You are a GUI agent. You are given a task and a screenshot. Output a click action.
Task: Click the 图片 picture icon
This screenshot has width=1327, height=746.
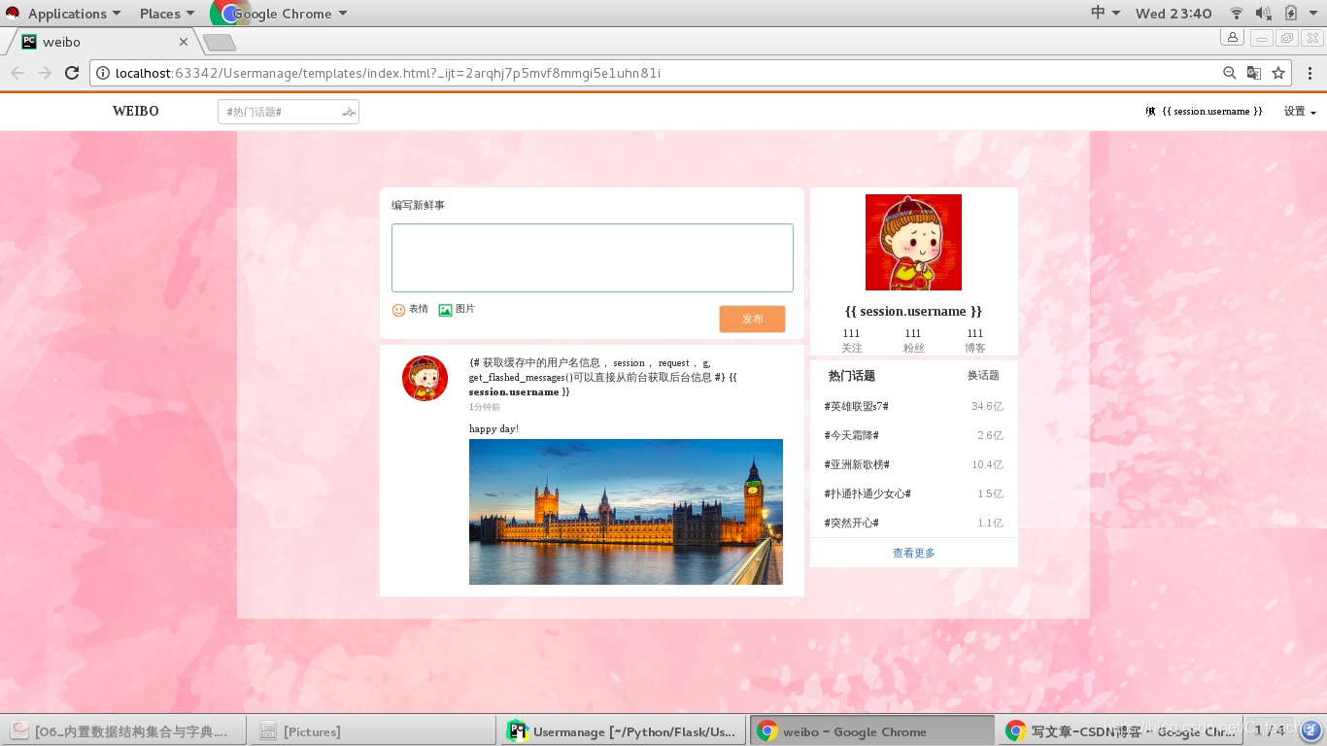pyautogui.click(x=445, y=310)
